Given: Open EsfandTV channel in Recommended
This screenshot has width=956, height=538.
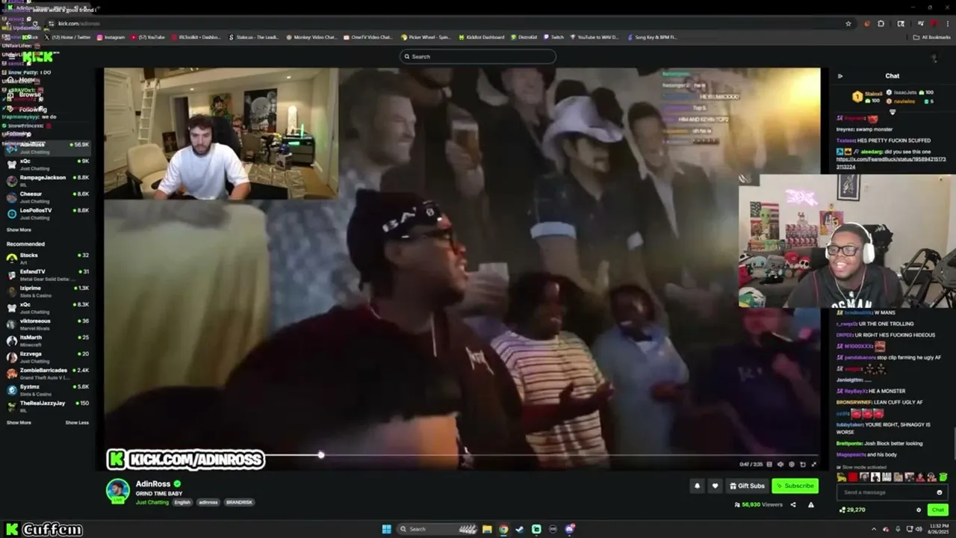Looking at the screenshot, I should [x=46, y=274].
